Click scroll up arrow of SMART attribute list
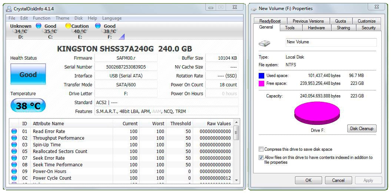The height and width of the screenshot is (193, 391). tap(237, 122)
